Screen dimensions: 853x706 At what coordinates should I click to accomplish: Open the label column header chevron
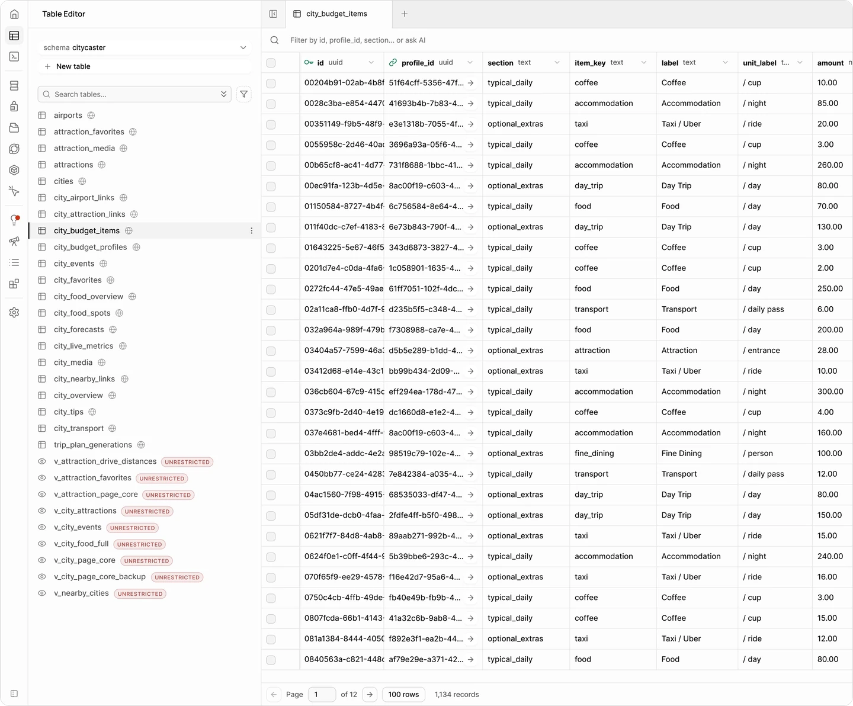pos(726,63)
